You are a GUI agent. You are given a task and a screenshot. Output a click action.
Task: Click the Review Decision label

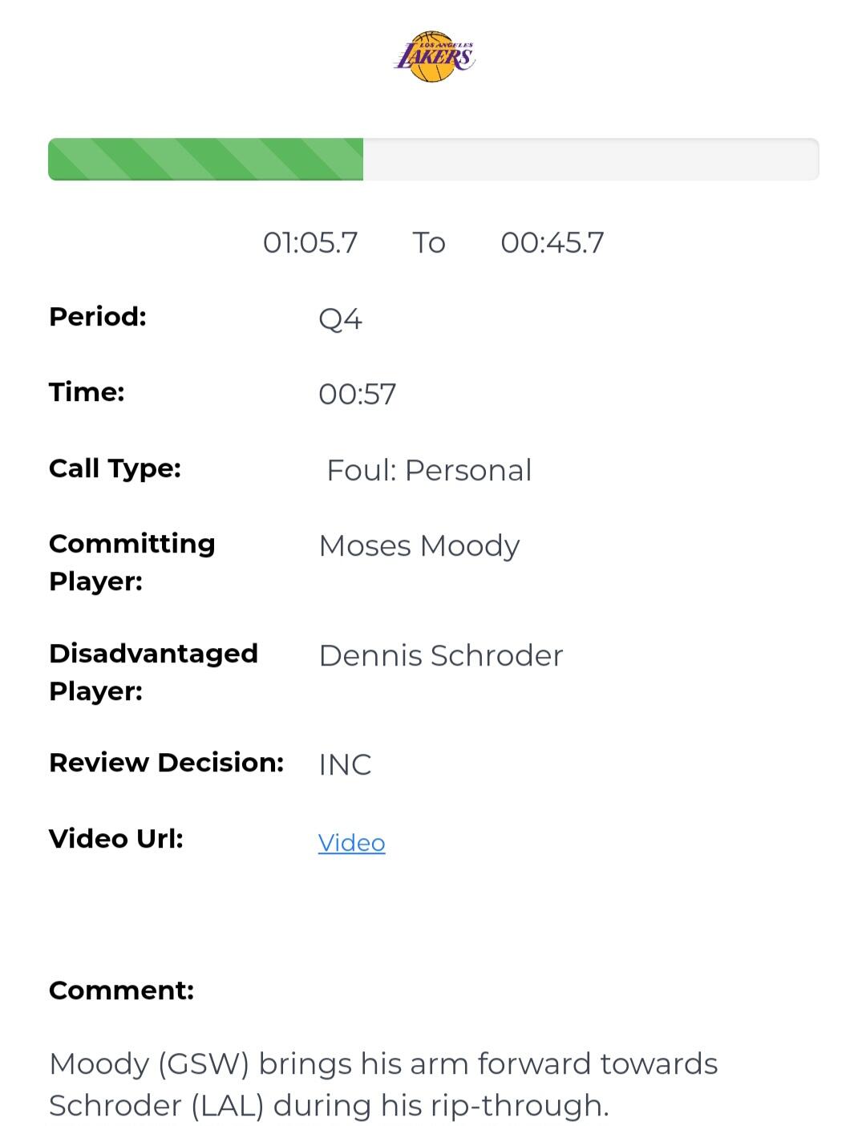(167, 763)
